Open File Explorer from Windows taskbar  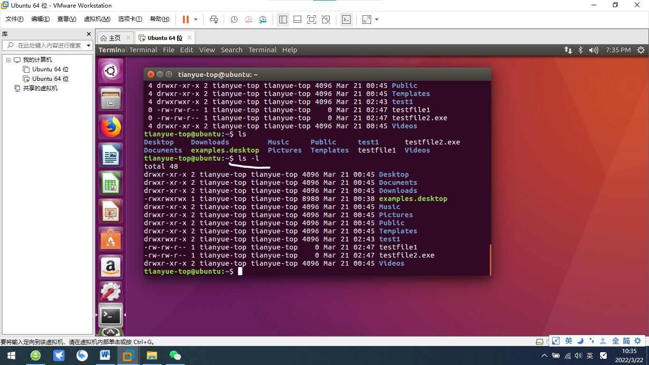point(152,355)
